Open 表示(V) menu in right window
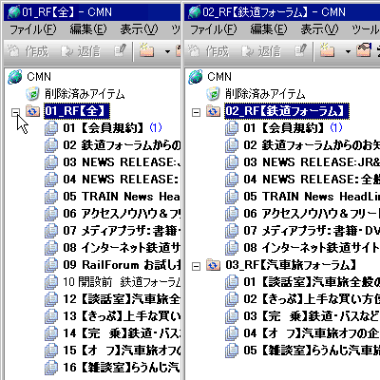Viewport: 380px width, 380px height. point(319,29)
